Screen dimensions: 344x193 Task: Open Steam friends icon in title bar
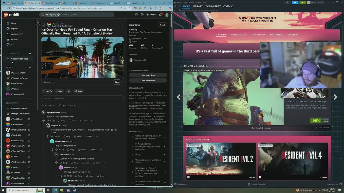coord(287,2)
